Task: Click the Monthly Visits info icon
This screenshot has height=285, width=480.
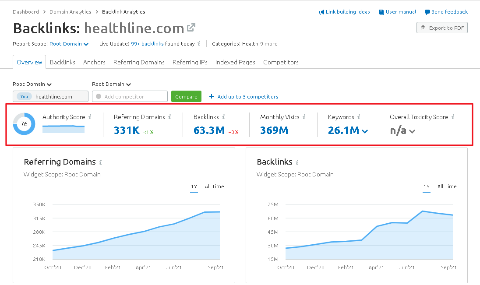Action: coord(304,117)
